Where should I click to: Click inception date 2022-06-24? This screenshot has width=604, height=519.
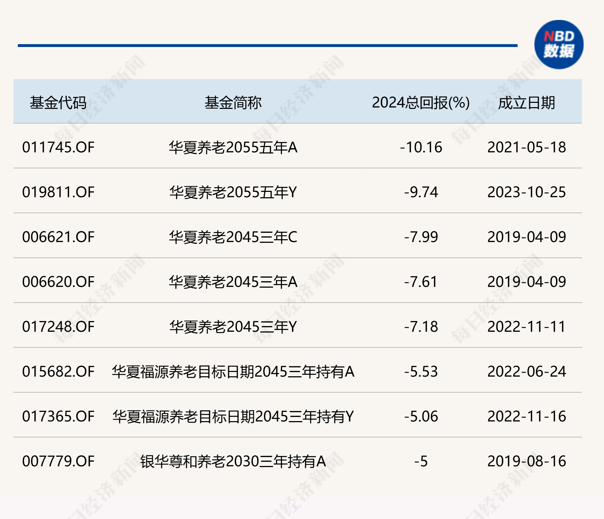point(527,372)
